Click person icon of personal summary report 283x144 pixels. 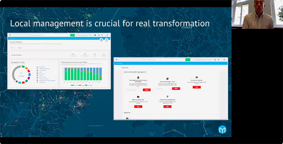(x=138, y=77)
